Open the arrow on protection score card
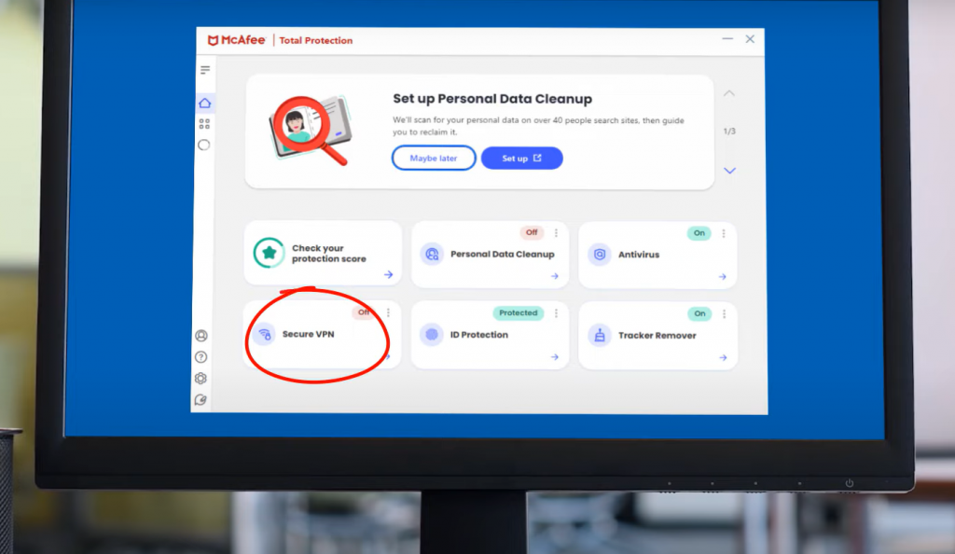Image resolution: width=955 pixels, height=554 pixels. [x=389, y=274]
